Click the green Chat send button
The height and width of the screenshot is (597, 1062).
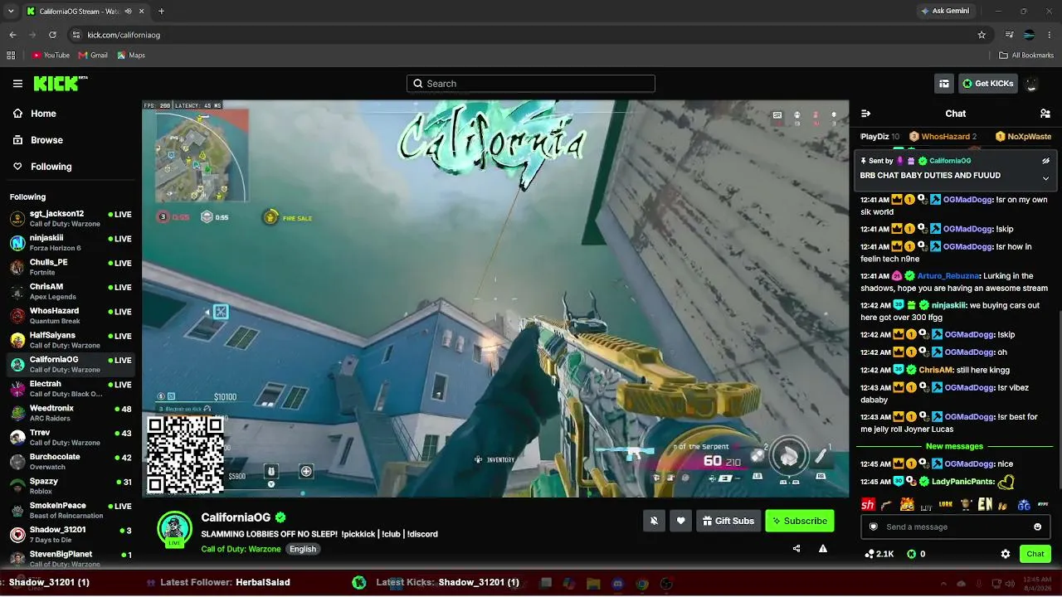coord(1035,554)
